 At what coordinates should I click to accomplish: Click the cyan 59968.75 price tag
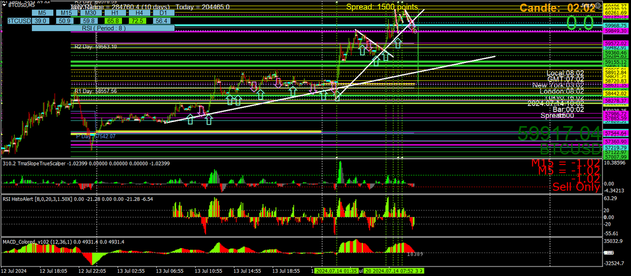coord(616,25)
